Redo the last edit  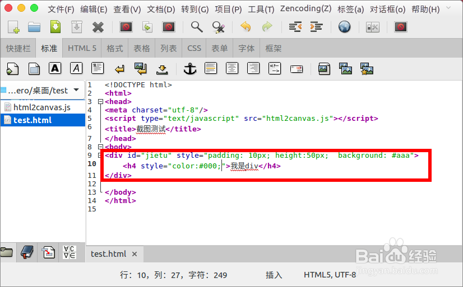(267, 27)
